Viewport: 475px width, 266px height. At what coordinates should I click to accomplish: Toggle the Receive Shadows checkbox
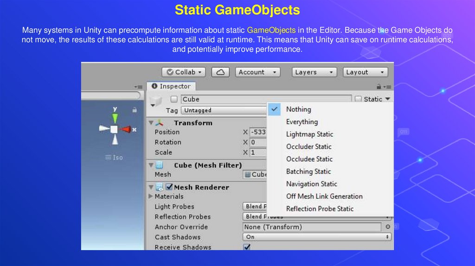[247, 247]
